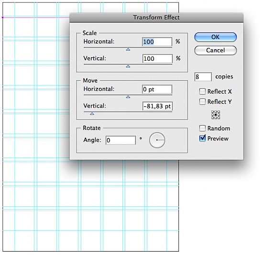The width and height of the screenshot is (263, 255).
Task: Click the magenta guide anchor point on artboard
Action: point(3,17)
